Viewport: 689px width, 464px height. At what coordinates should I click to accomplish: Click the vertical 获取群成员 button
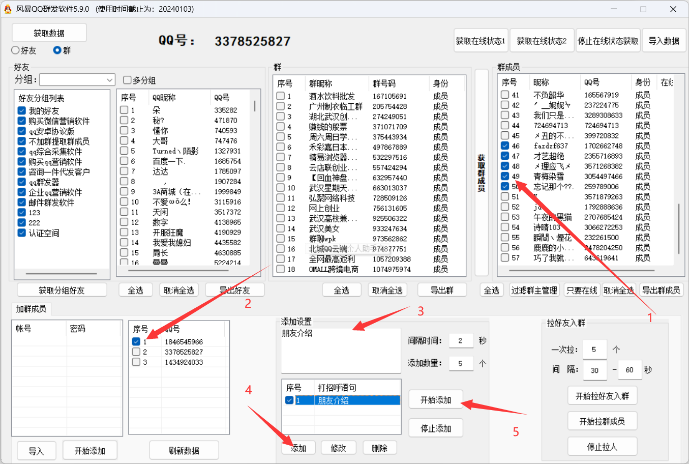coord(482,173)
